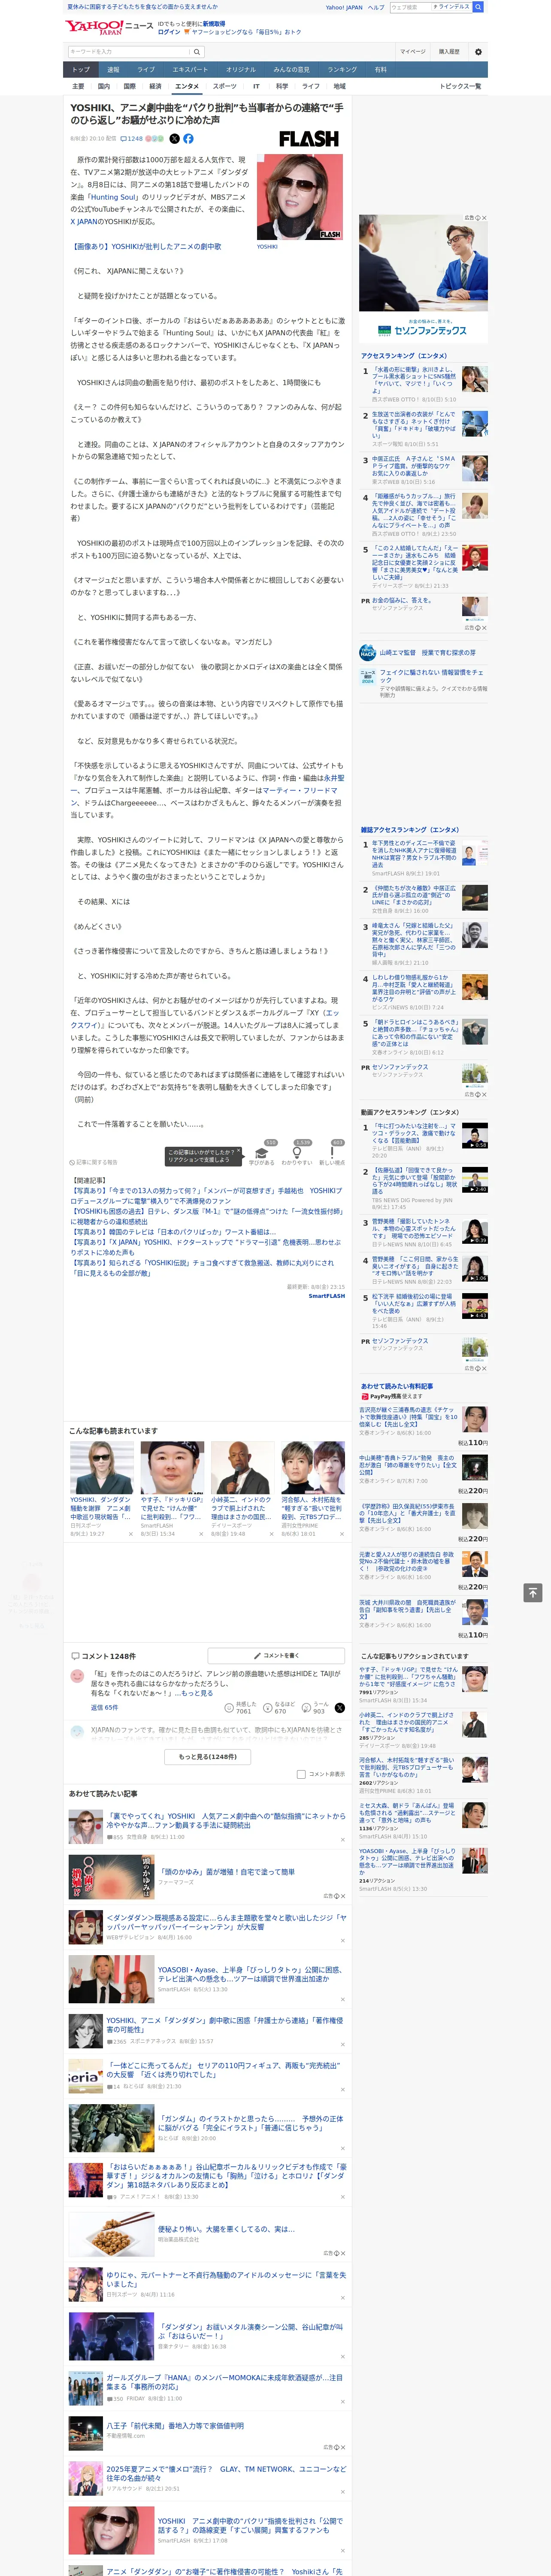Open the first video ranking thumbnail 0:58
The height and width of the screenshot is (2576, 551).
(475, 1136)
